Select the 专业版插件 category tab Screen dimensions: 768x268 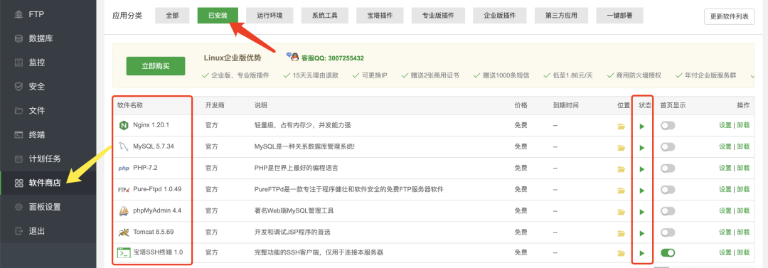[438, 15]
